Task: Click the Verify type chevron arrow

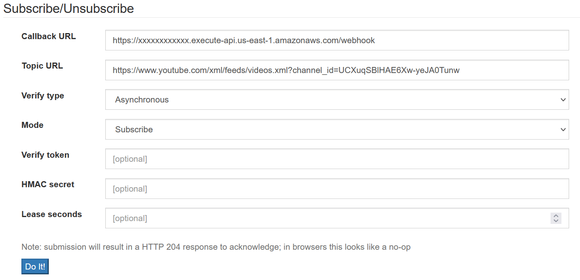Action: point(563,100)
